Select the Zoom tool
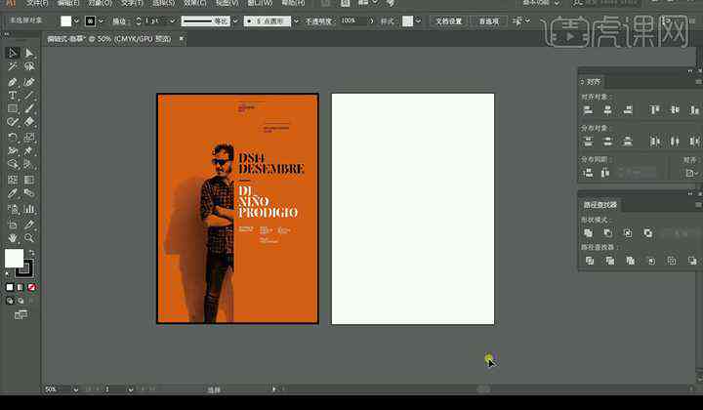This screenshot has width=703, height=410. tap(29, 237)
